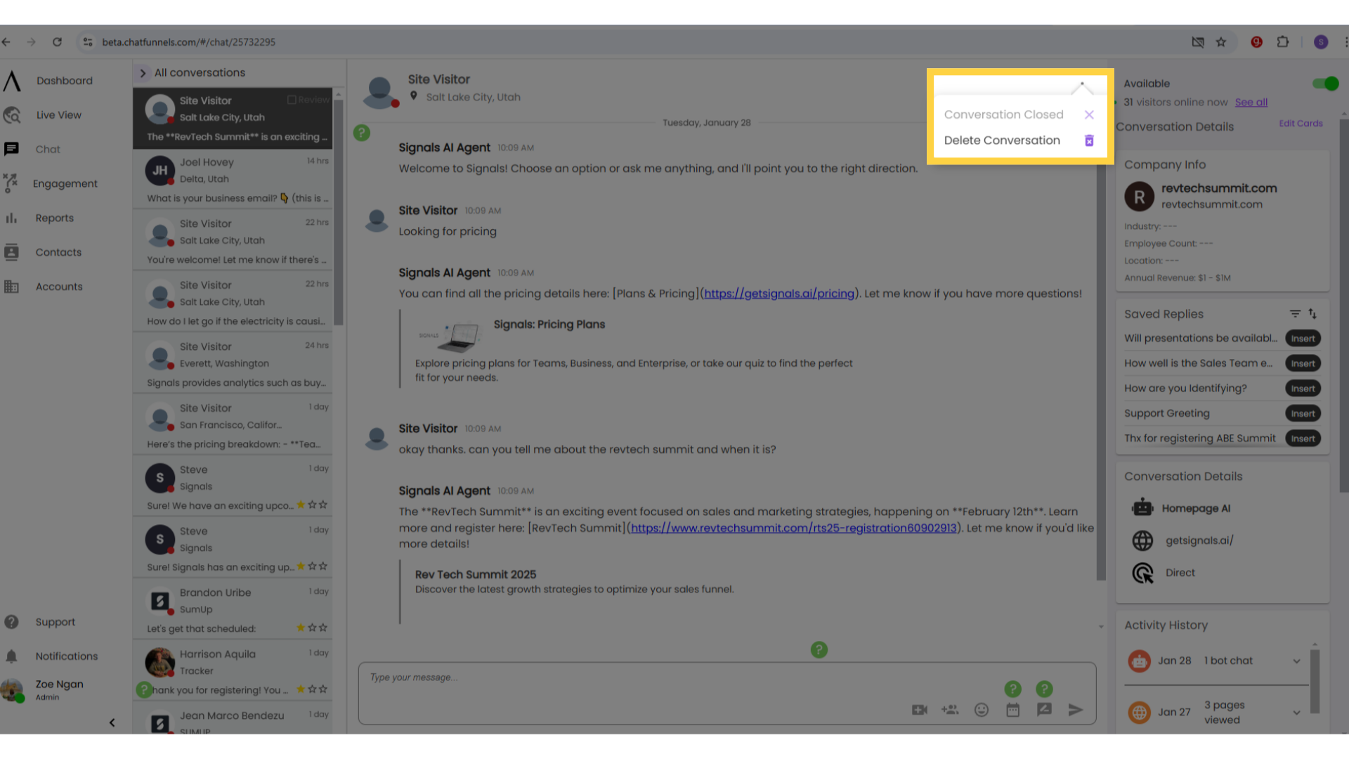Check the Review checkbox on Site Visitor

(x=291, y=100)
